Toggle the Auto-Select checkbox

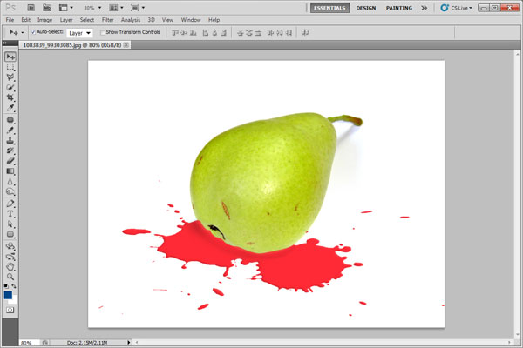click(x=33, y=32)
